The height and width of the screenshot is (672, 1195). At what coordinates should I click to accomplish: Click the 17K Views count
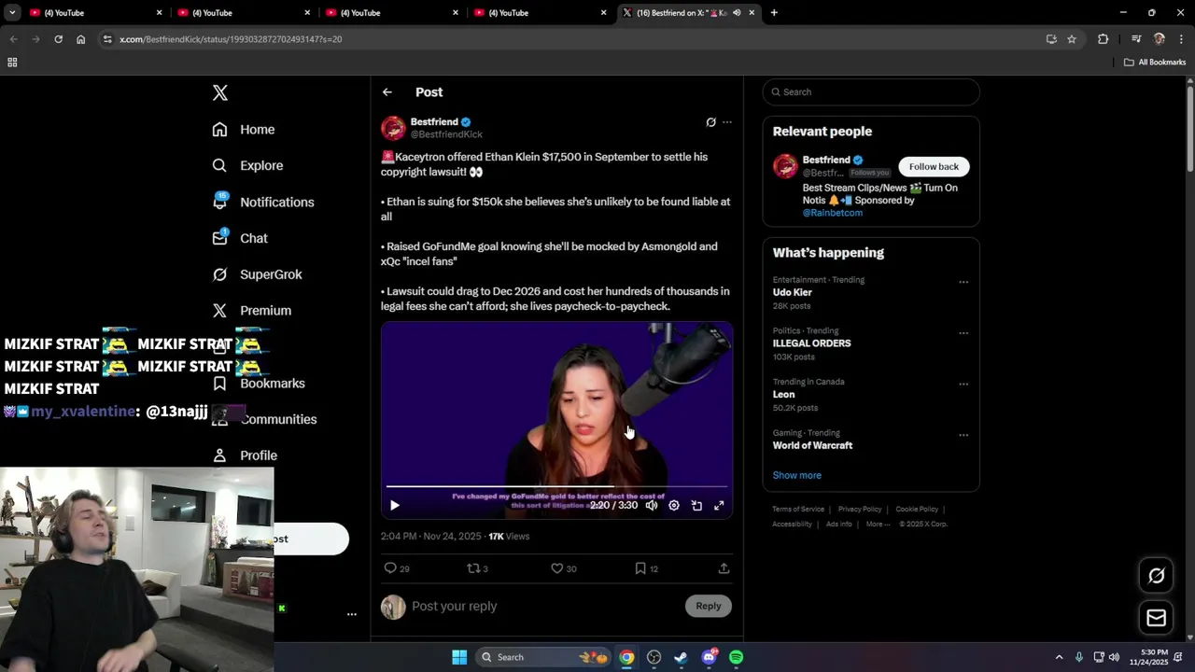509,537
